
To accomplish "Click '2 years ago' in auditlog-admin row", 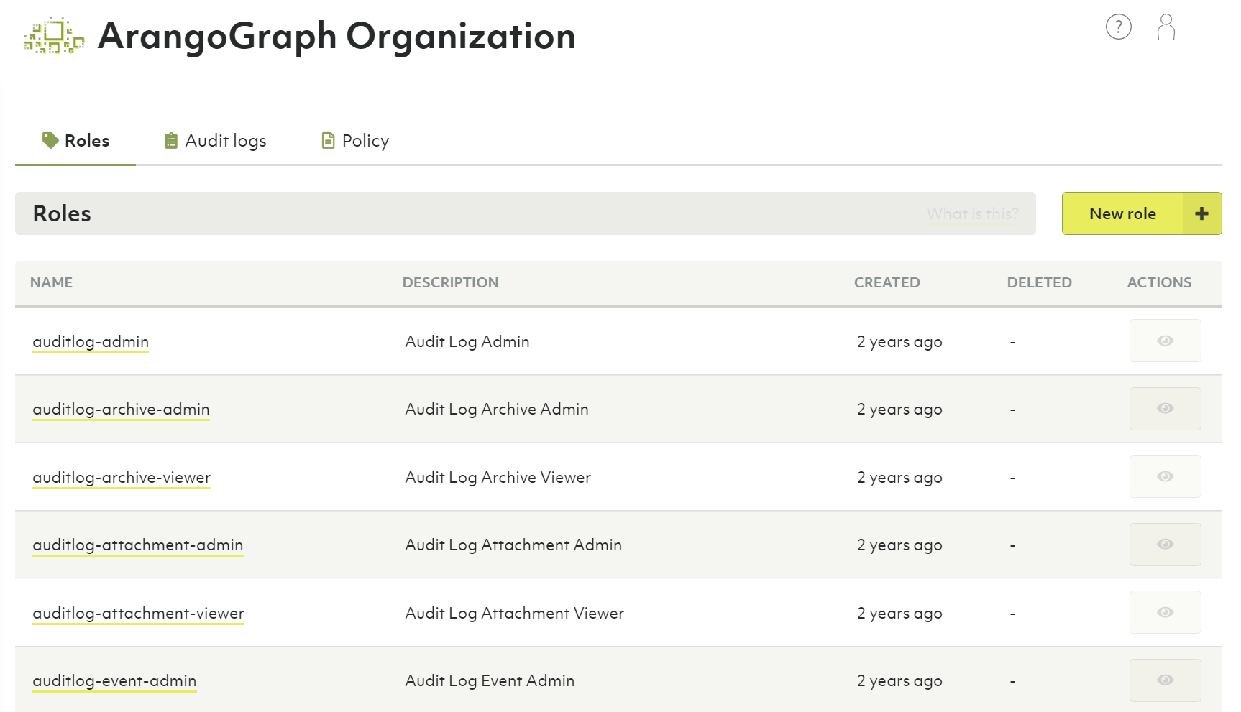I will [899, 342].
